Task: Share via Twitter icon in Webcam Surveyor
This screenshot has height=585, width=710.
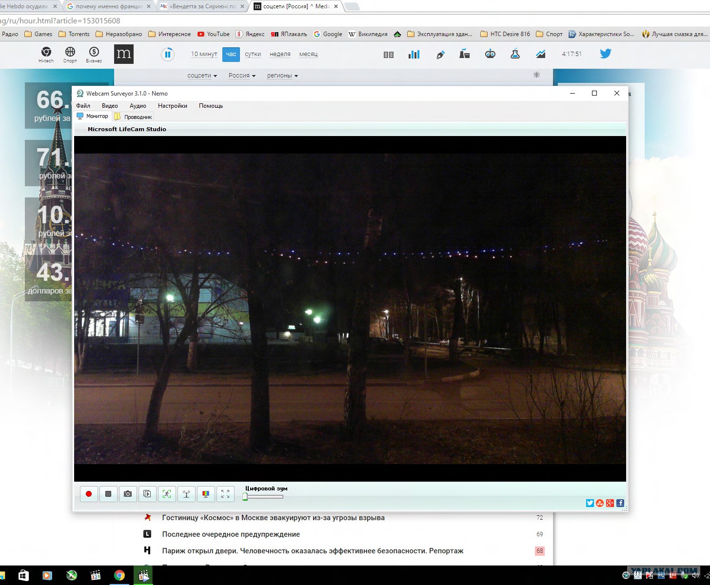Action: click(590, 503)
